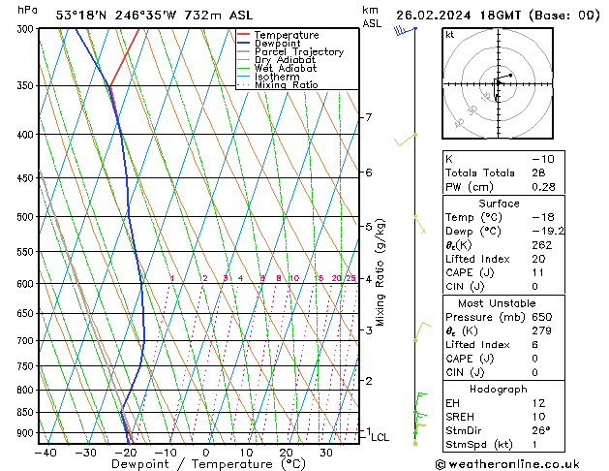Click the mixing ratio label 10 near 600 hPa
This screenshot has width=609, height=471.
point(294,278)
